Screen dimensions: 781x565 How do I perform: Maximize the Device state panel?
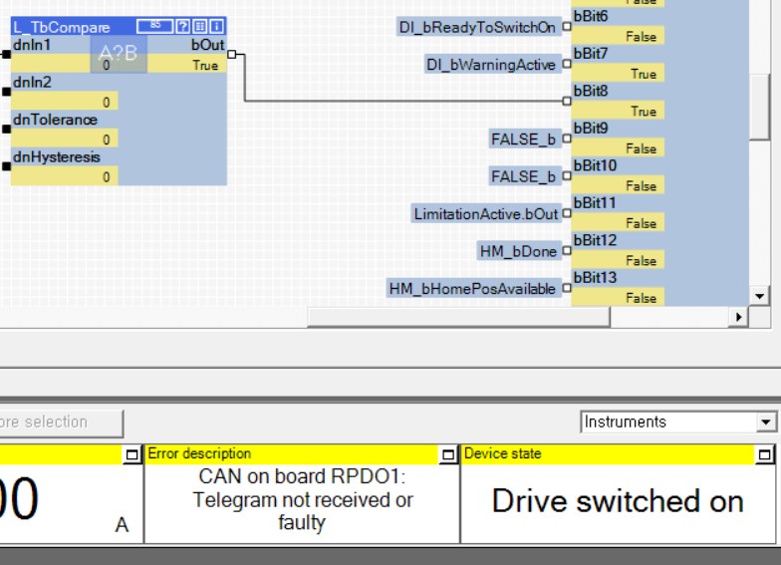coord(765,454)
